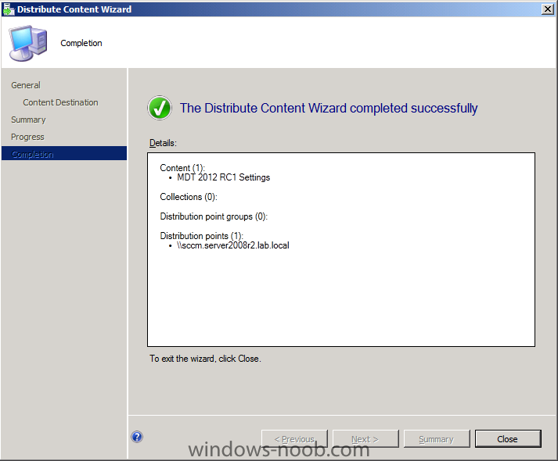Click the 'Completion' header title
This screenshot has width=558, height=461.
[81, 43]
